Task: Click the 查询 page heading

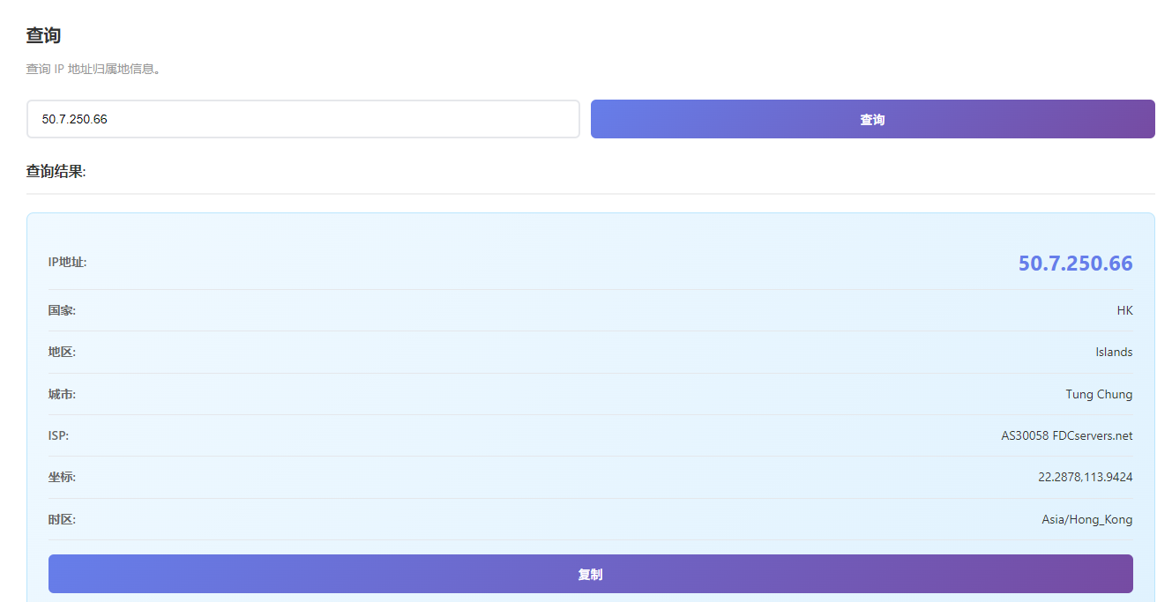Action: pos(43,36)
